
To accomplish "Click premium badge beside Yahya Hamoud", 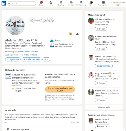I will [110, 73].
